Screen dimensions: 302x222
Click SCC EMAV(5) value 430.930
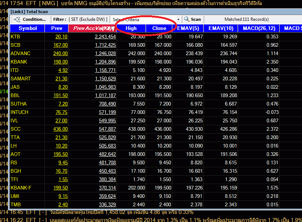point(194,129)
